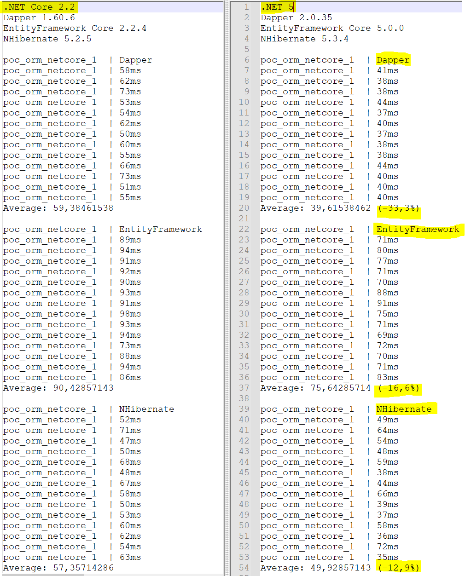Click highlighted "NHibernate" header on line 39
The height and width of the screenshot is (576, 465).
[x=404, y=409]
